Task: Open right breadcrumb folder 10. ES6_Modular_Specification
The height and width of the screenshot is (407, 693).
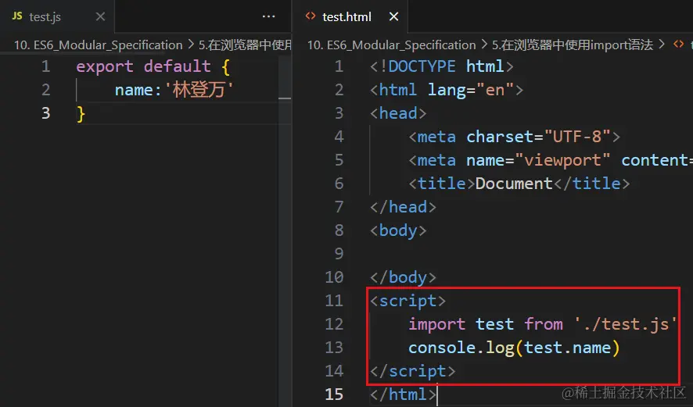Action: 391,45
